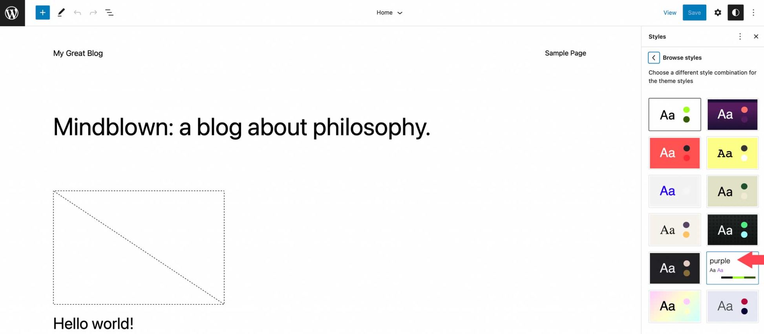Open the Home breadcrumb dropdown chevron
The width and height of the screenshot is (764, 334).
(400, 13)
